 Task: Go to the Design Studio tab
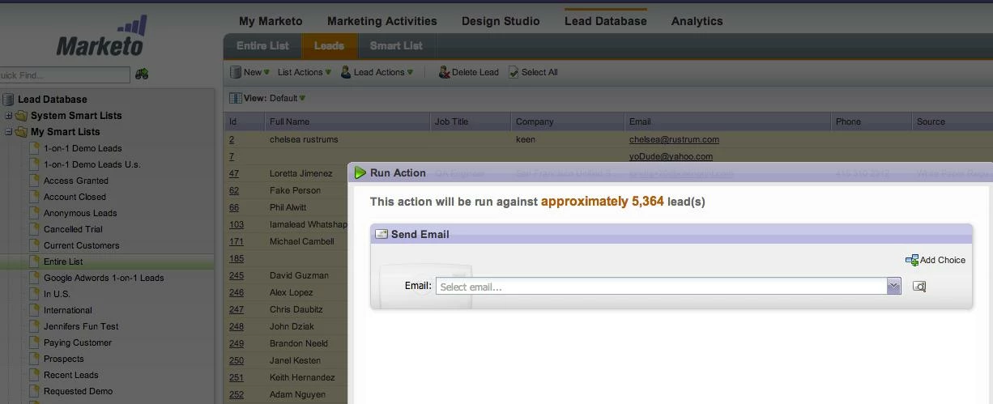point(501,21)
